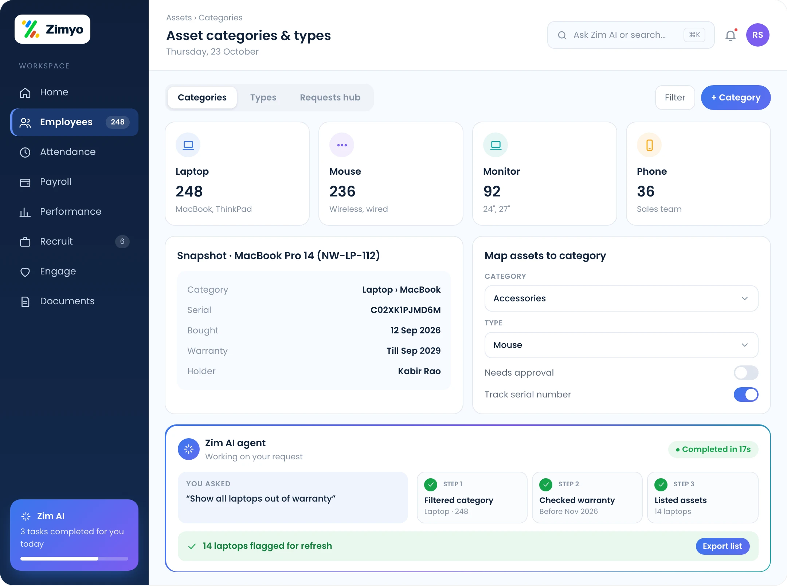The height and width of the screenshot is (586, 787).
Task: Switch to the Types tab
Action: coord(263,98)
